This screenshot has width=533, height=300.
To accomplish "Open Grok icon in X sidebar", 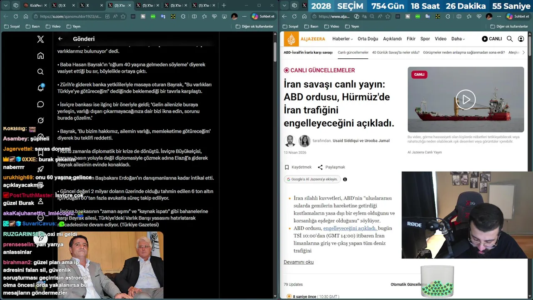I will point(40,120).
